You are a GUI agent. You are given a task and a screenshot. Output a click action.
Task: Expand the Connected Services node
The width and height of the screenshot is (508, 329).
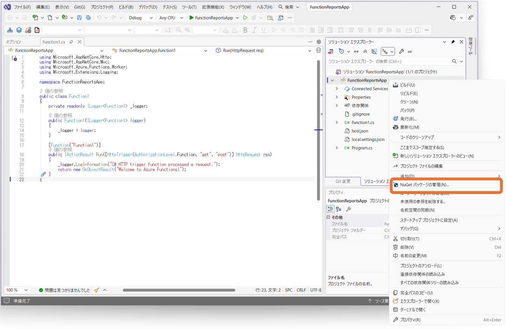(x=336, y=89)
